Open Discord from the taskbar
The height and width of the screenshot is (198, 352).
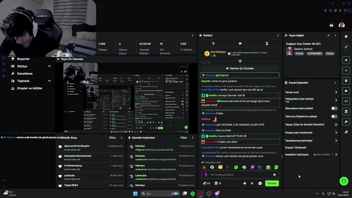pyautogui.click(x=217, y=194)
